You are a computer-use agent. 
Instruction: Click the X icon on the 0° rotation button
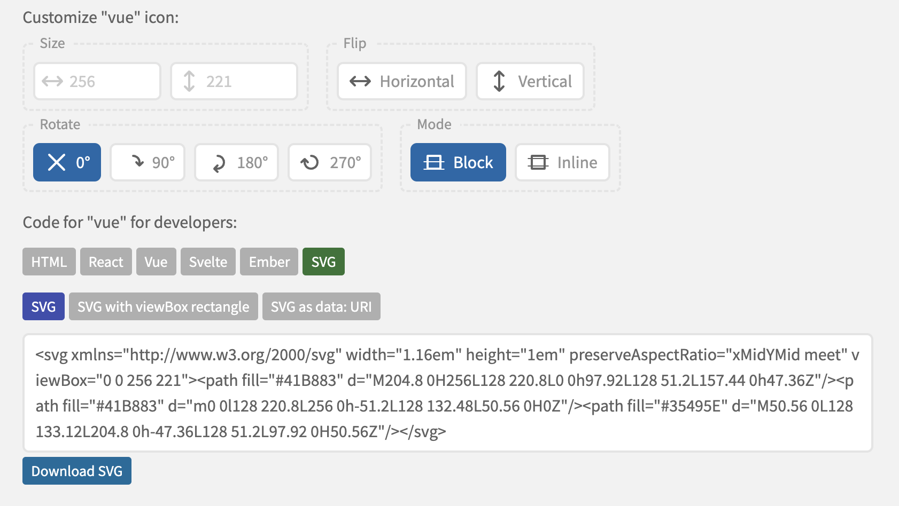[x=57, y=162]
